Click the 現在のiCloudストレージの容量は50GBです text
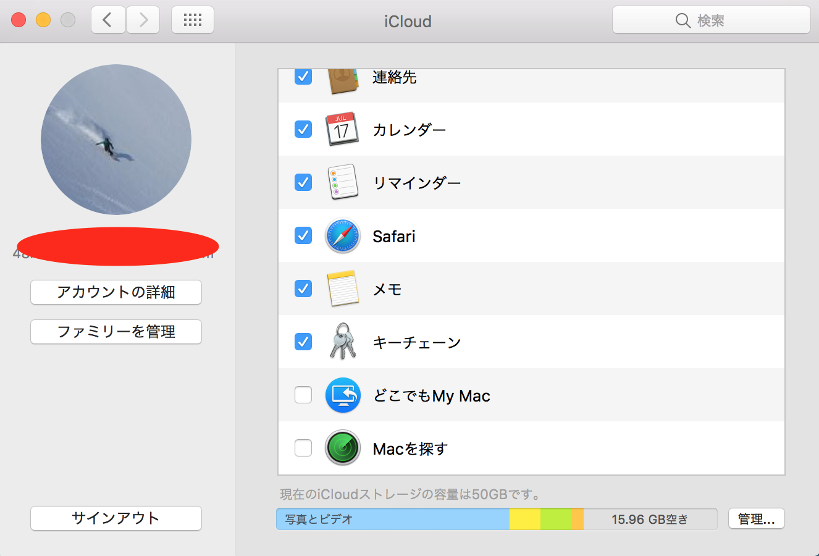This screenshot has height=556, width=819. click(411, 494)
